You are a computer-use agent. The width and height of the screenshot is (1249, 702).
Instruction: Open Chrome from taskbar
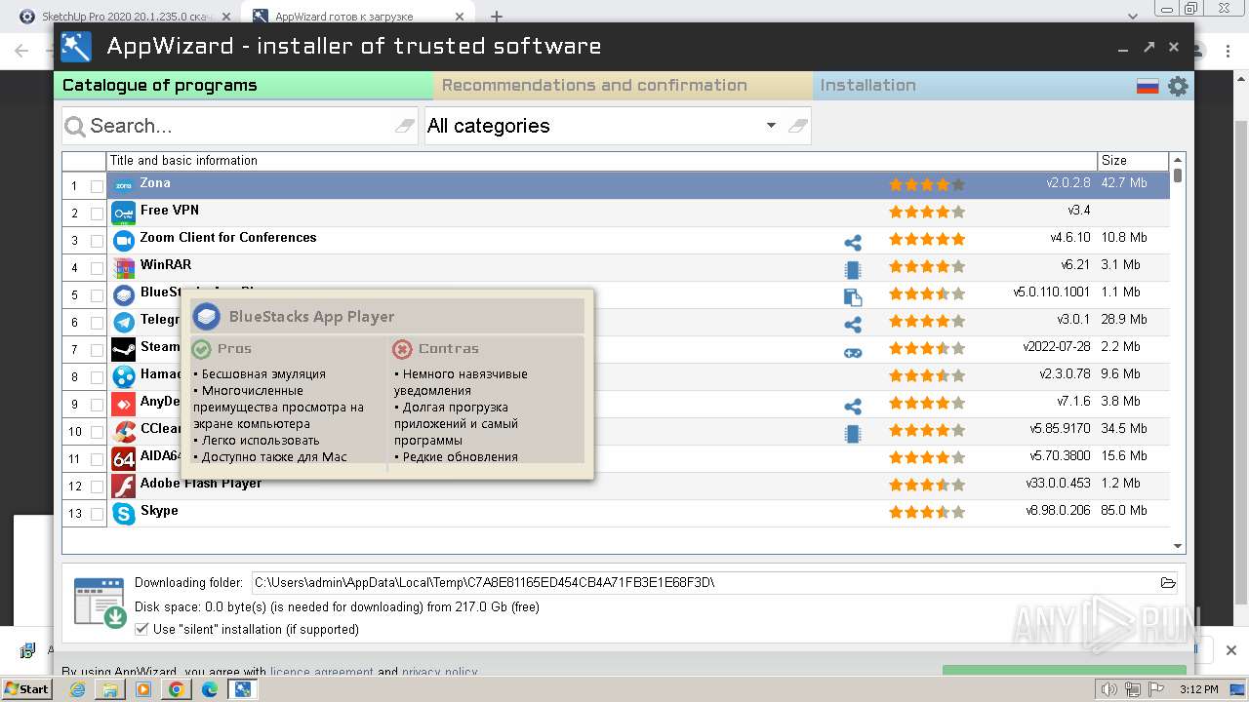[x=177, y=689]
